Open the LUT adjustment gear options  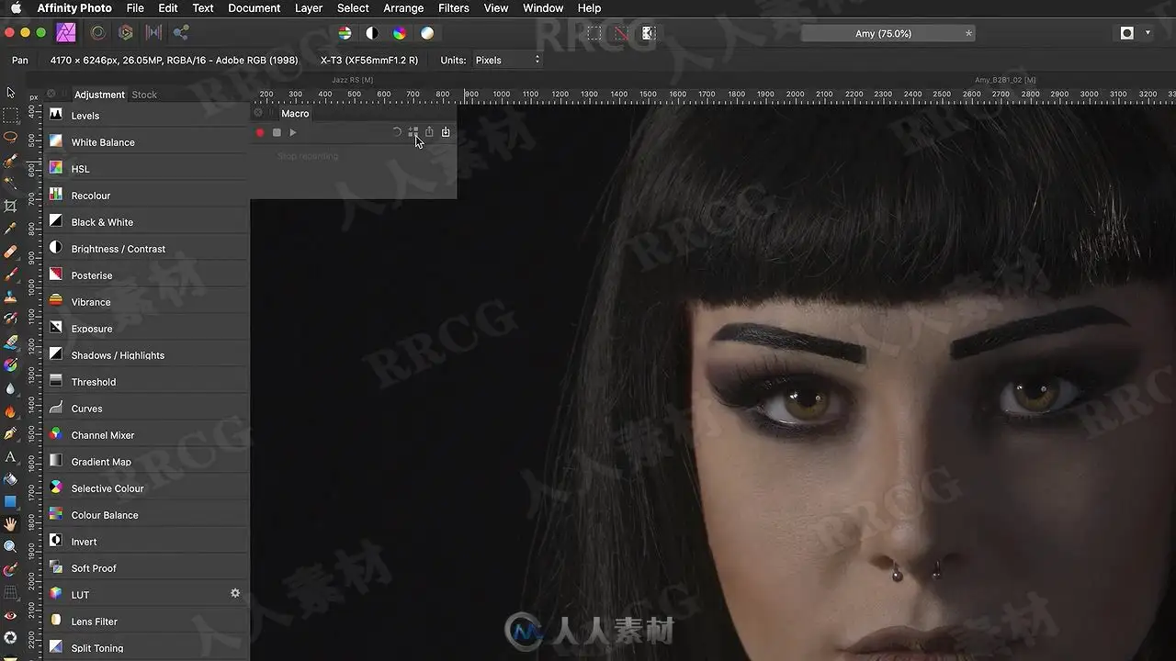pyautogui.click(x=235, y=593)
